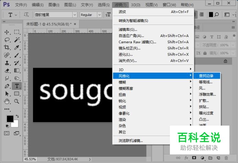Open the extra tools ellipsis menu
Image resolution: width=238 pixels, height=163 pixels.
7,109
